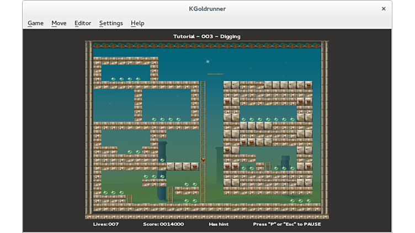Screen dimensions: 415x233
Task: Click the level title 'Tutorial - 003 - Digging'
Action: (207, 36)
